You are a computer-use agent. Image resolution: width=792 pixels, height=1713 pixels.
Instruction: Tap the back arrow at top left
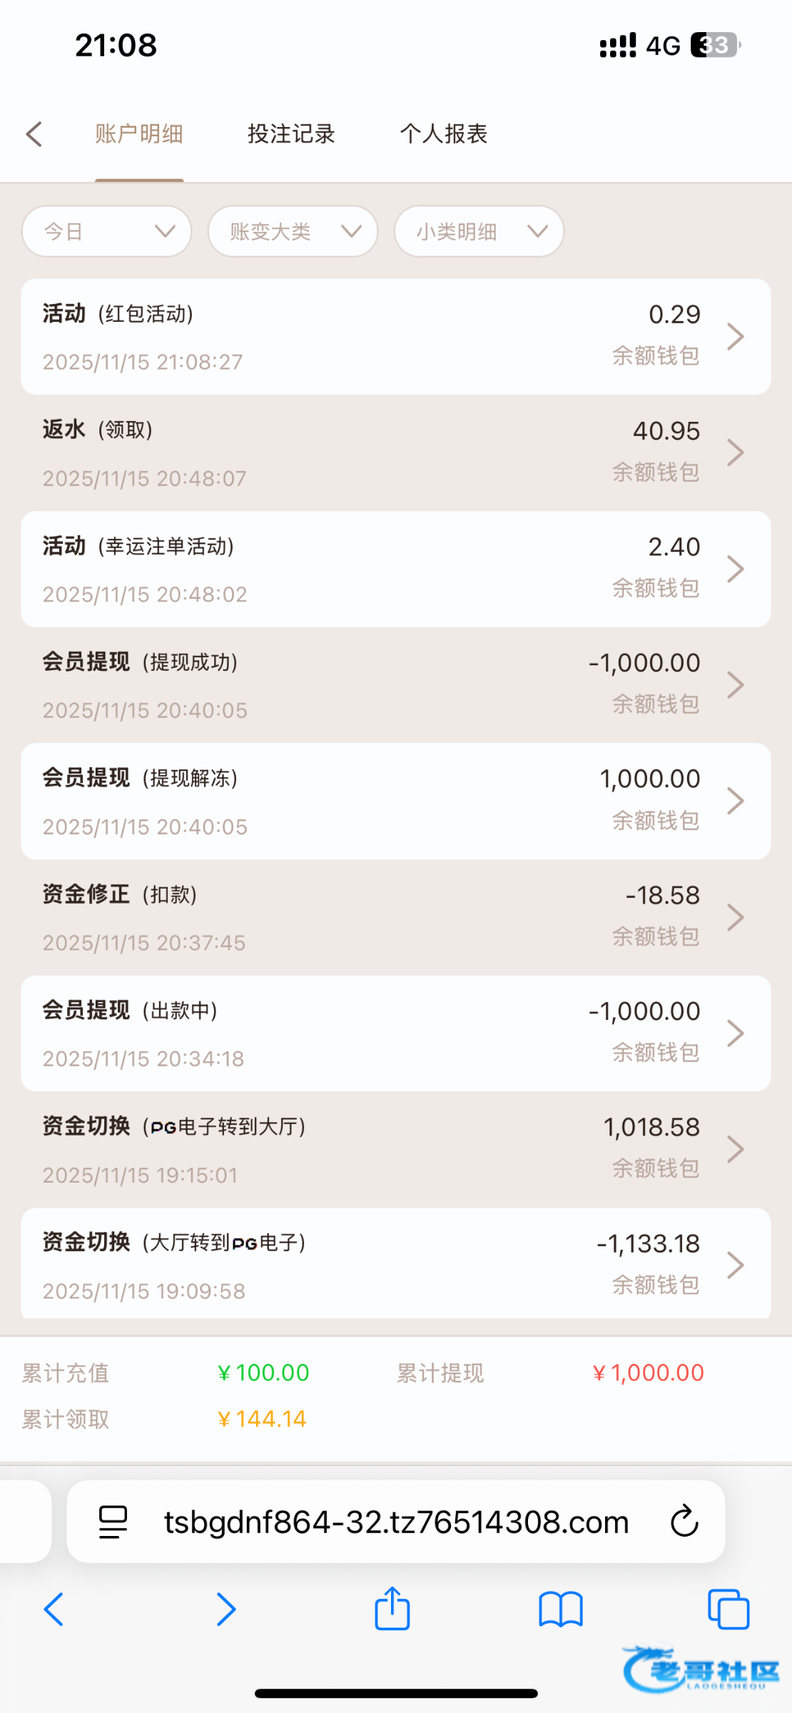coord(34,134)
